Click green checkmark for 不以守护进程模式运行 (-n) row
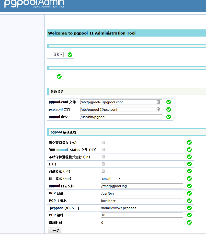 (x=189, y=157)
